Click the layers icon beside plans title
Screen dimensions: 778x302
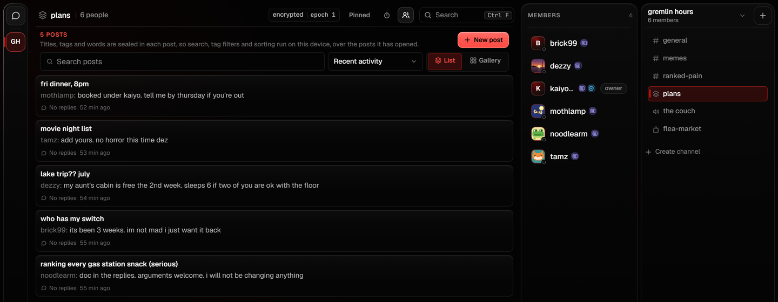coord(43,15)
